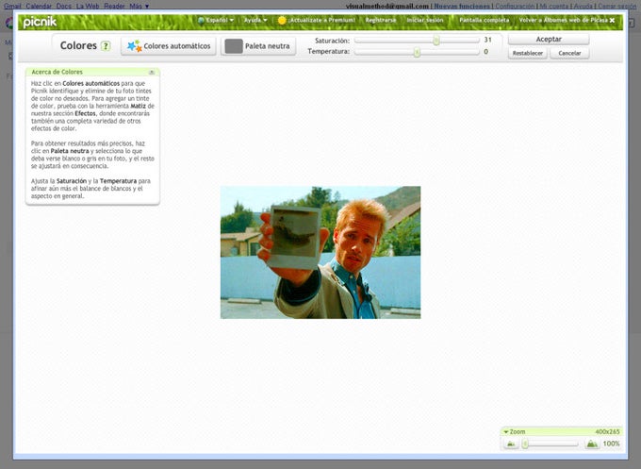Screen dimensions: 641x469
Task: Click the Colores automáticos button label
Action: coord(176,46)
